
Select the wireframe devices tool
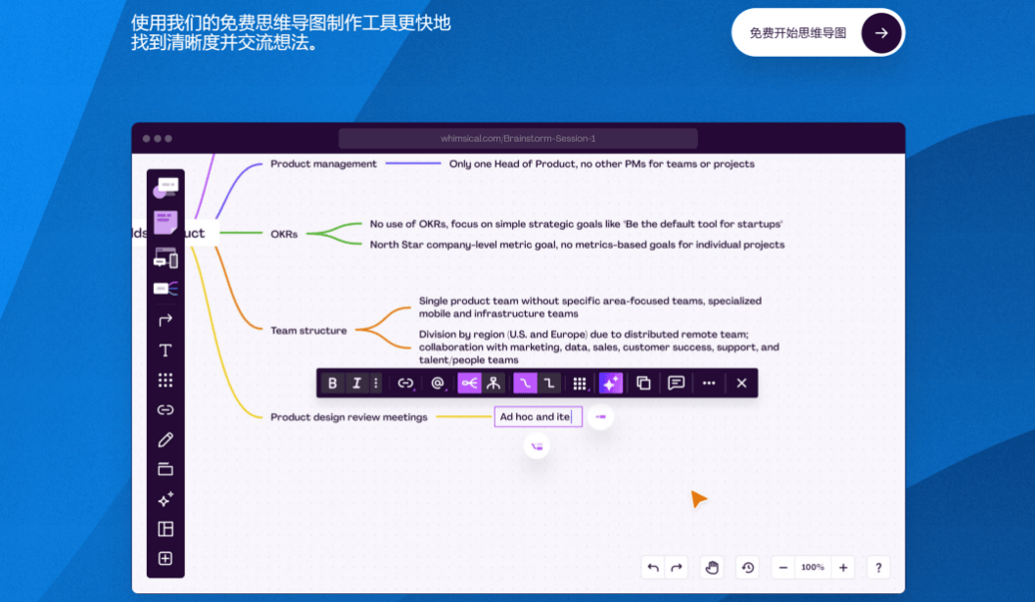pyautogui.click(x=165, y=258)
